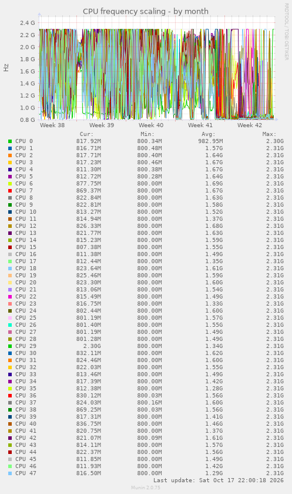Image resolution: width=292 pixels, height=494 pixels.
Task: Click the current value '807.38M'
Action: click(x=89, y=247)
